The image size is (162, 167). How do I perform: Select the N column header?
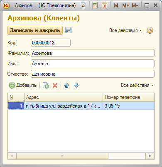16,97
